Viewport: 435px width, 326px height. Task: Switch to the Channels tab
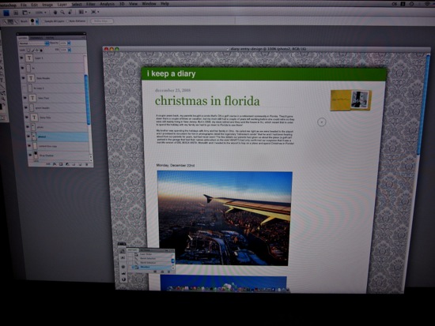click(36, 38)
